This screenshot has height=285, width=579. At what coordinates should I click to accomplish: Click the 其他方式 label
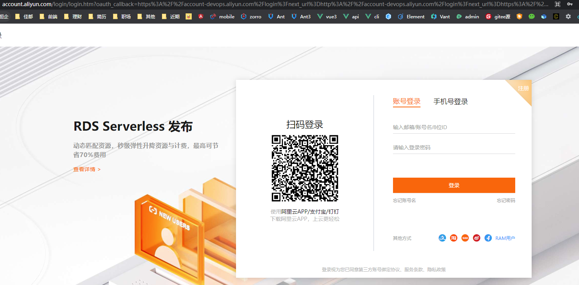pyautogui.click(x=402, y=238)
